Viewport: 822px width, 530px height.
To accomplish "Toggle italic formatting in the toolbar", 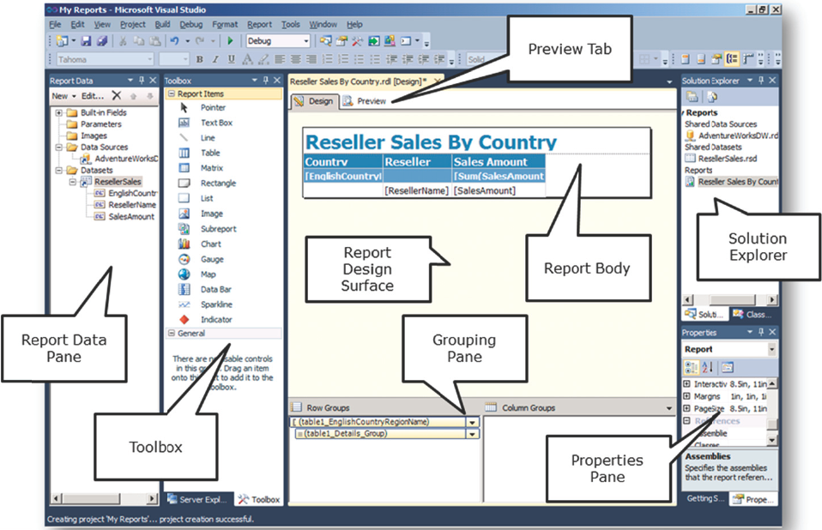I will (x=215, y=60).
